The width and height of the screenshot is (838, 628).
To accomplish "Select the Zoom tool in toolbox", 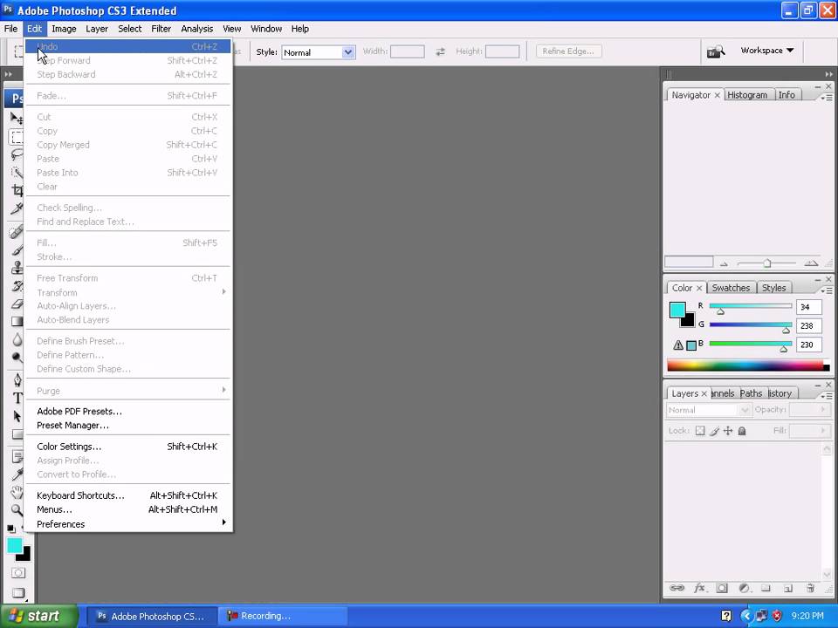I will tap(17, 510).
